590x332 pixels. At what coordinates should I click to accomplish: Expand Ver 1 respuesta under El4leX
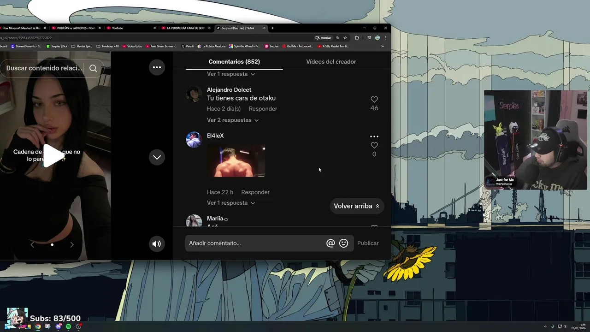click(231, 203)
